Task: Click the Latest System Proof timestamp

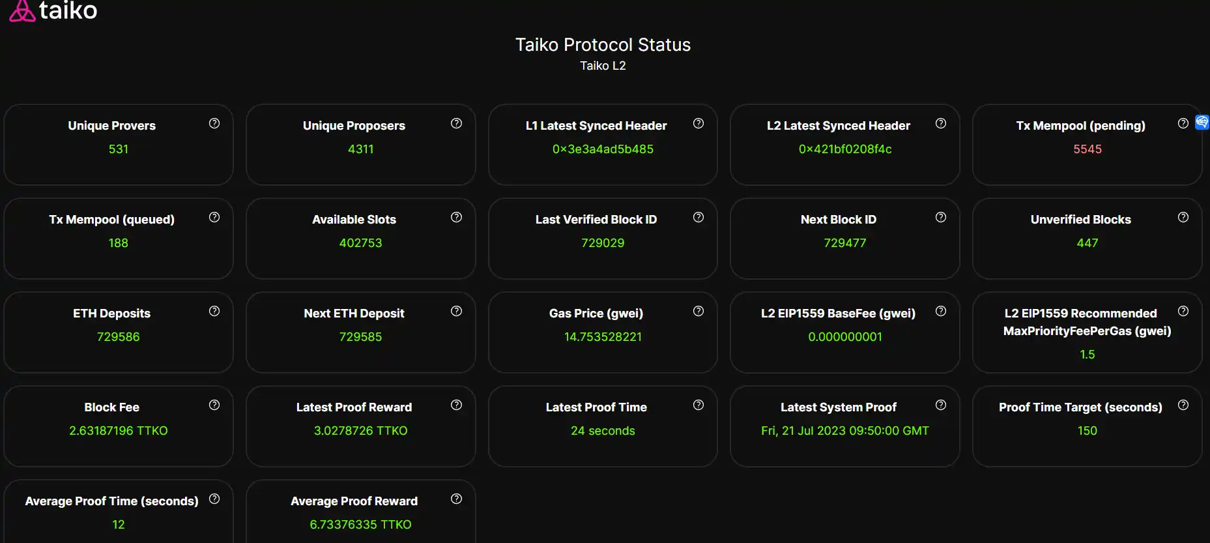Action: [x=845, y=431]
